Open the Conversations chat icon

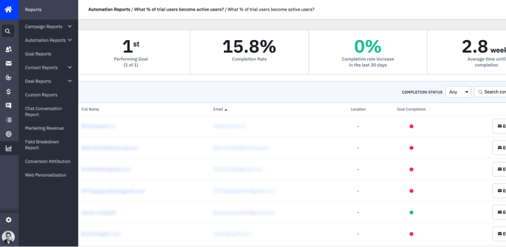(x=8, y=105)
